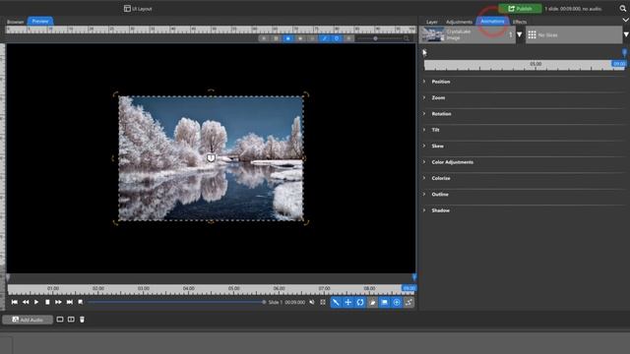
Task: Toggle the blue pencil icon in preview toolbar
Action: click(325, 38)
